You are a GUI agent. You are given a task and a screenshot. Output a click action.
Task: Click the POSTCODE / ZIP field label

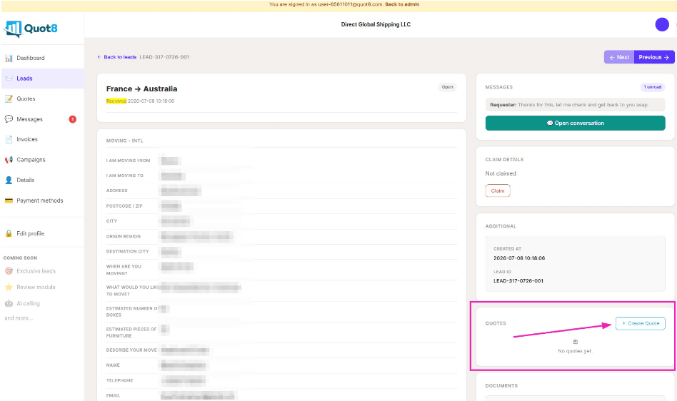[124, 206]
